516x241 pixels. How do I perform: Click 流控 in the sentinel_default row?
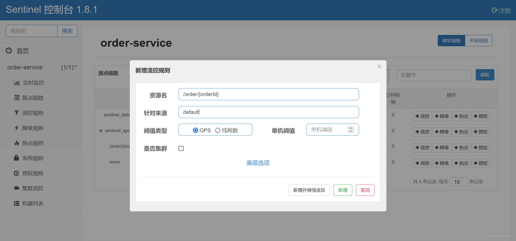[422, 116]
